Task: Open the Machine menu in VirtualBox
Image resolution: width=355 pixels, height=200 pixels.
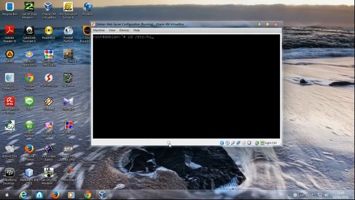Action: (x=99, y=30)
